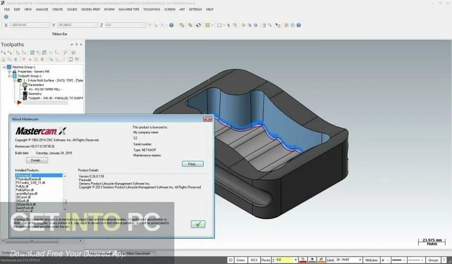Click the screen regenerate/rotate icon in toolbar
Screen dimensions: 452x264
pos(198,25)
